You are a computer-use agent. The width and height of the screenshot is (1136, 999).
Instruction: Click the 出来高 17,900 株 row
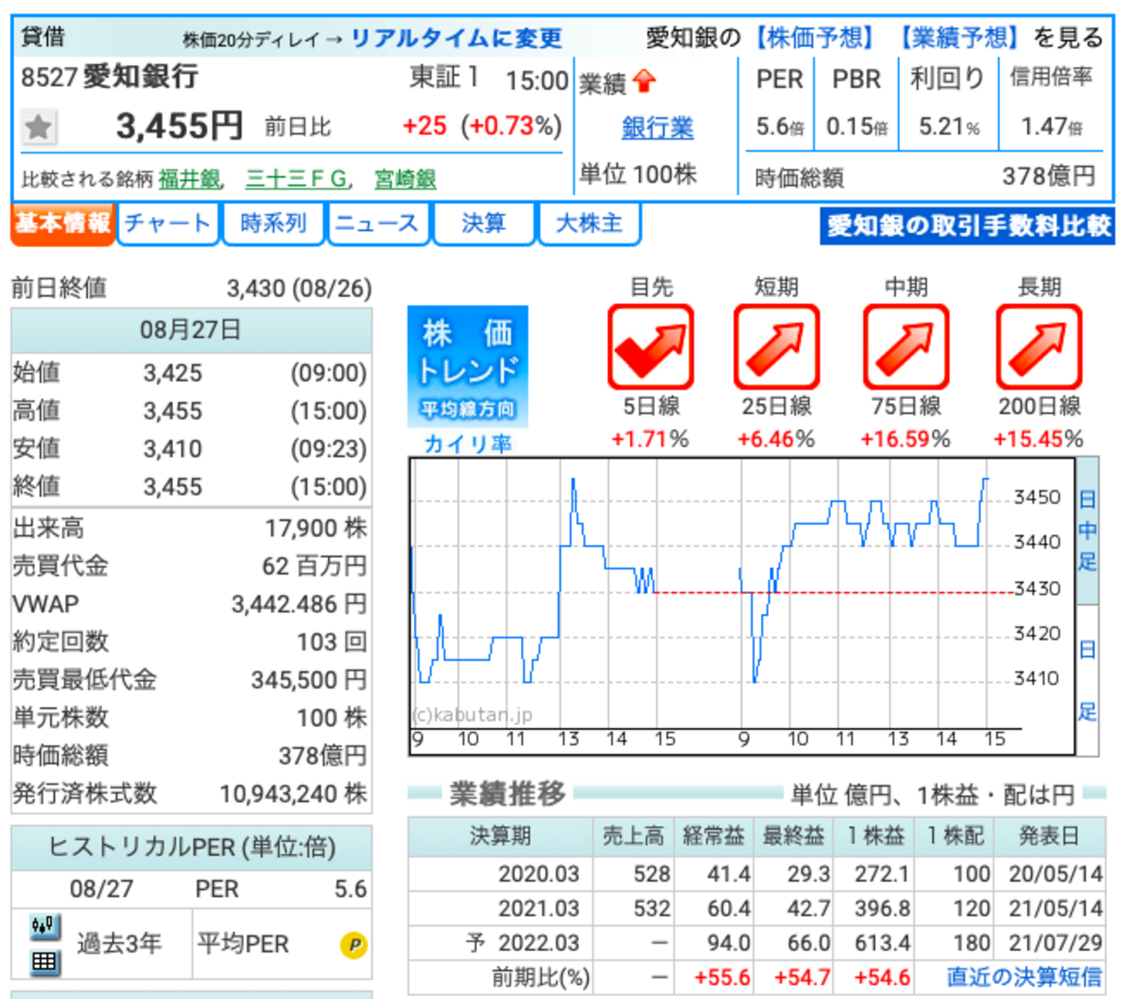pyautogui.click(x=190, y=528)
